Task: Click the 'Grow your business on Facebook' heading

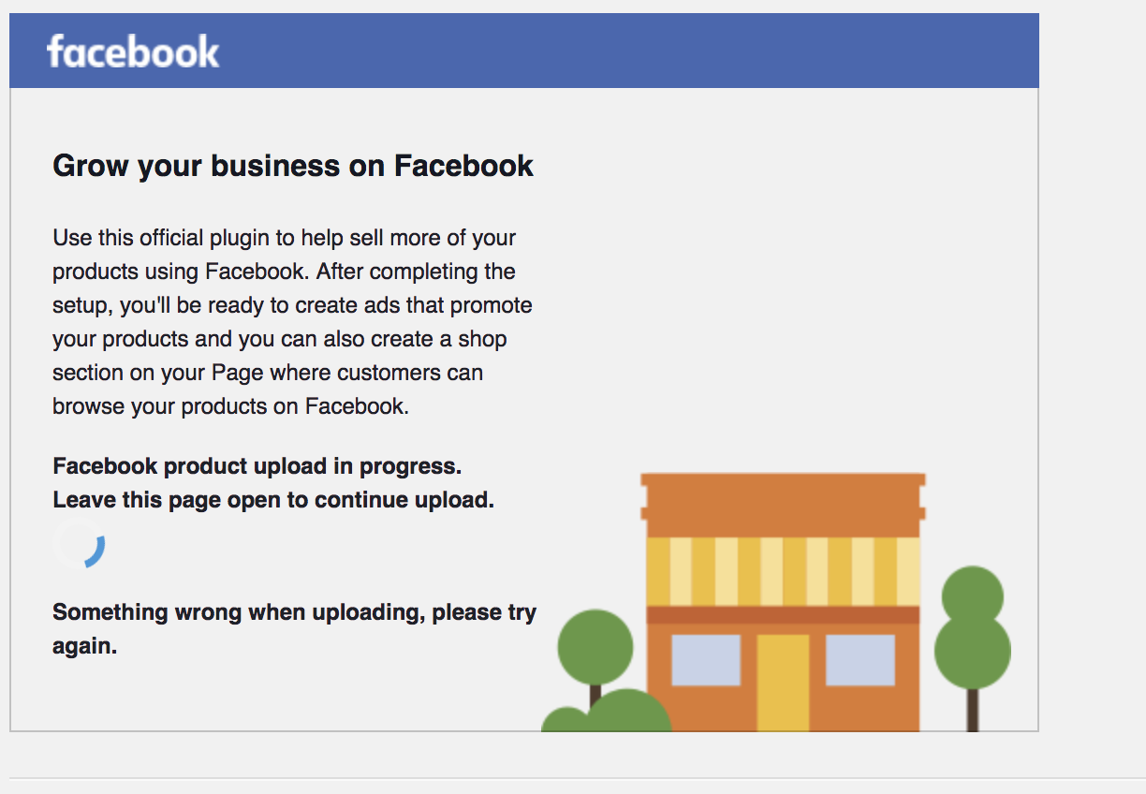Action: pos(293,166)
